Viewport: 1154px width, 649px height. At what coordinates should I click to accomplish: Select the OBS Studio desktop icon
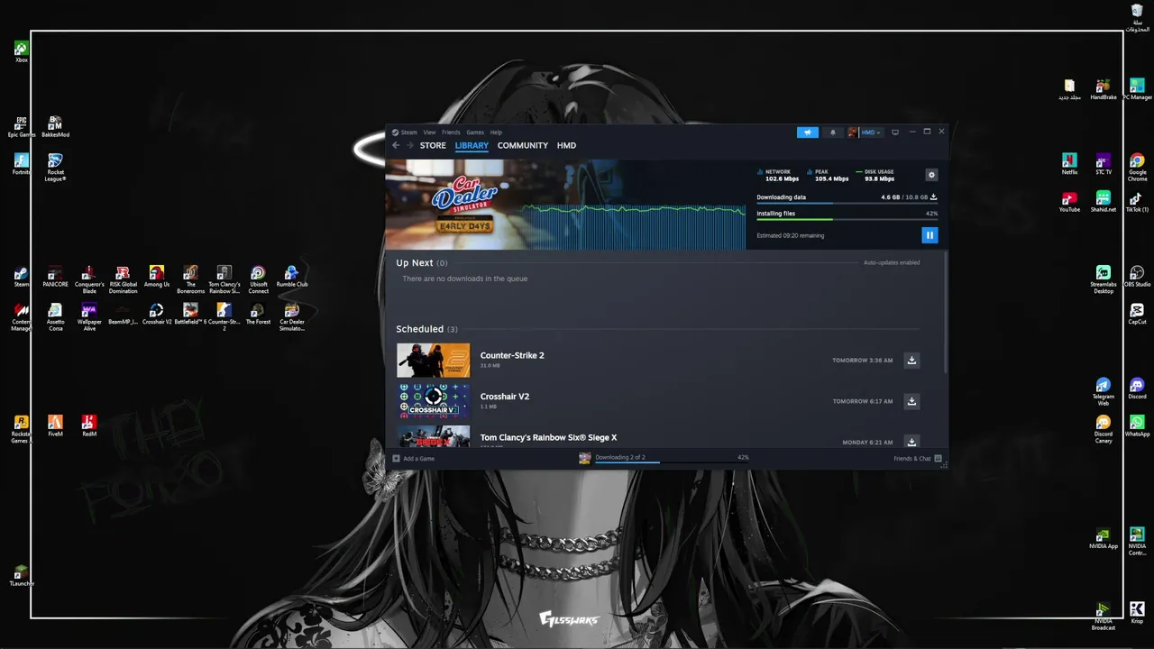point(1137,277)
